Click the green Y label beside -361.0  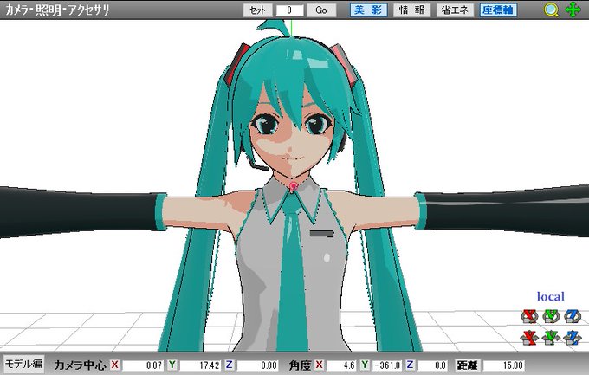click(365, 365)
